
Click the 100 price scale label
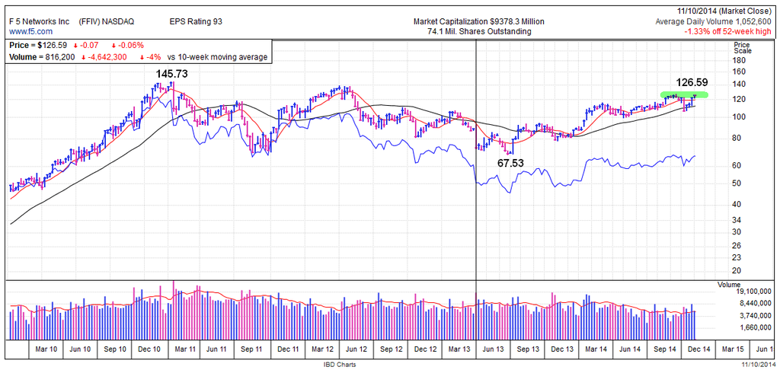tap(740, 117)
